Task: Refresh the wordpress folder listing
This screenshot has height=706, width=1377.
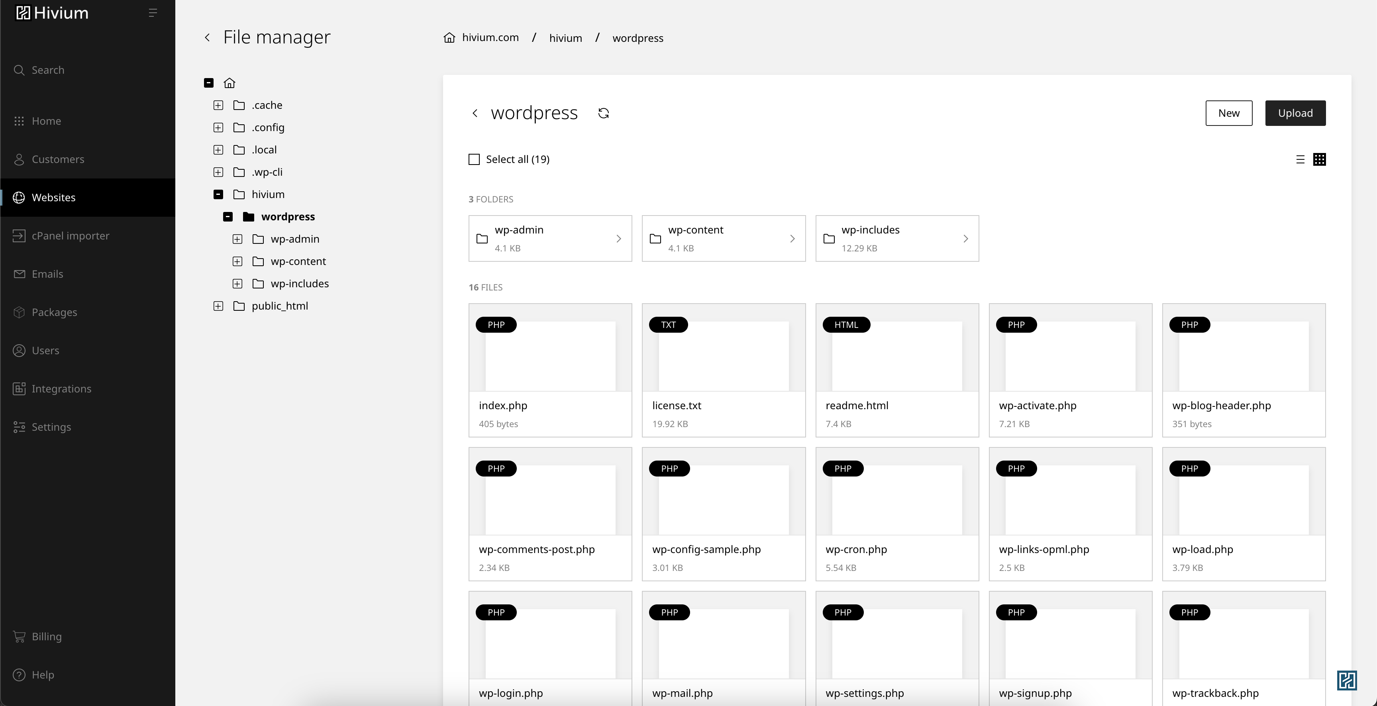Action: [x=604, y=113]
